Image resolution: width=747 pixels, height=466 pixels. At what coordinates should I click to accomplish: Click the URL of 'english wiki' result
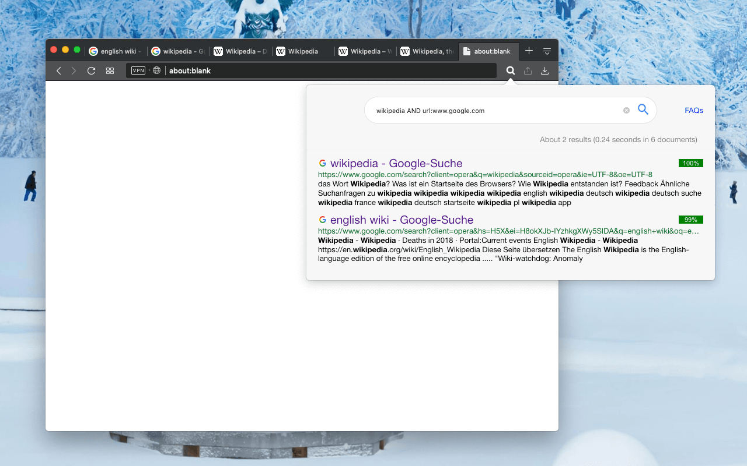coord(508,231)
